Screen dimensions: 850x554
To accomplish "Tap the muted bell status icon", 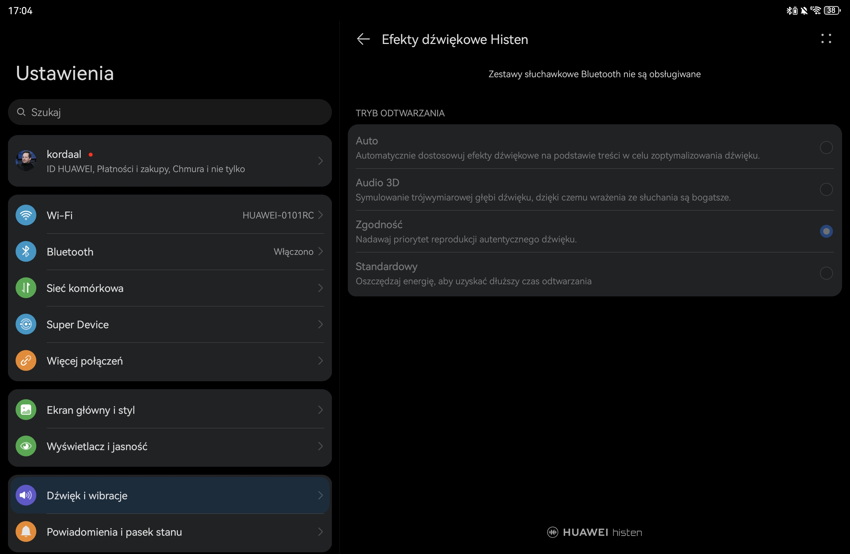I will pos(804,10).
